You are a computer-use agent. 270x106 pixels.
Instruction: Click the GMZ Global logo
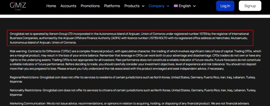(18, 6)
